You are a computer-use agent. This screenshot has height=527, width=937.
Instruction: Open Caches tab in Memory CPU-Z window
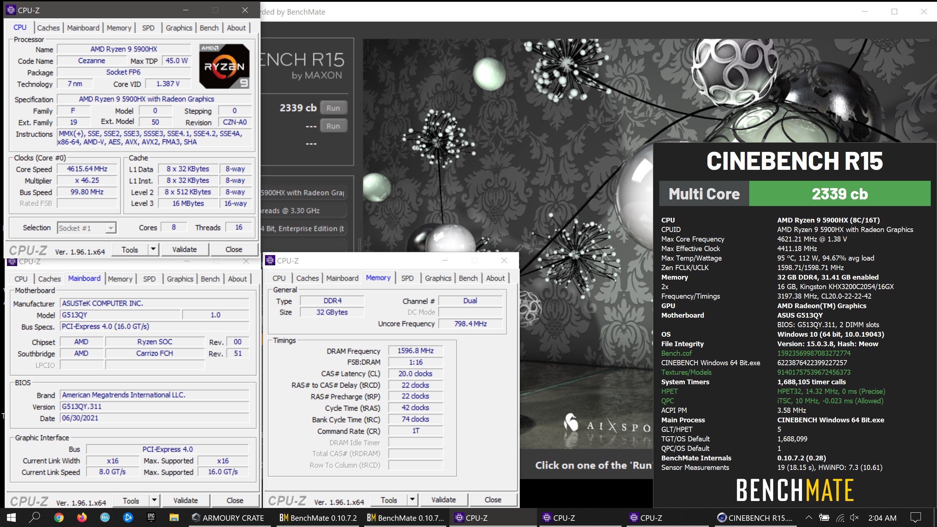pos(307,278)
